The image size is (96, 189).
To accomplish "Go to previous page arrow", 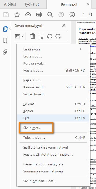I will tap(61, 15).
